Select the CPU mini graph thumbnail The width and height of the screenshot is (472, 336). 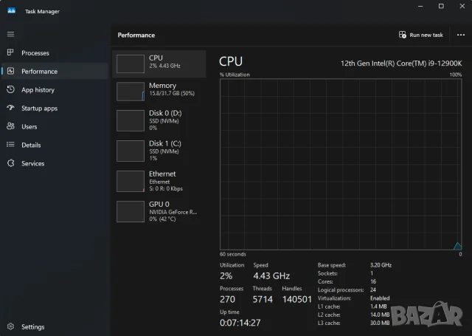coord(131,64)
